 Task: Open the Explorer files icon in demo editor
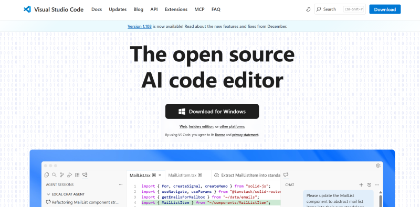(47, 175)
